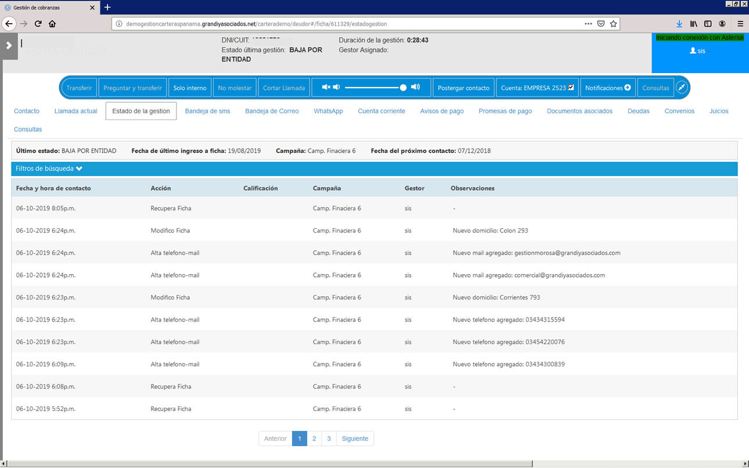Screen dimensions: 749x468
Task: Toggle the browser sidebar icon
Action: (708, 24)
